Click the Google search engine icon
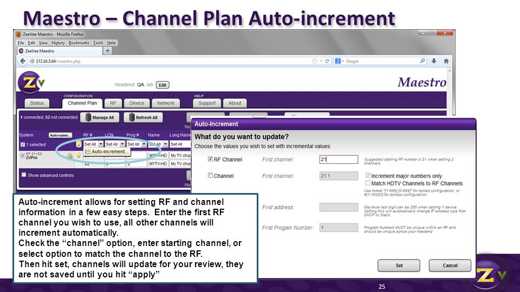Image resolution: width=520 pixels, height=292 pixels. click(338, 61)
